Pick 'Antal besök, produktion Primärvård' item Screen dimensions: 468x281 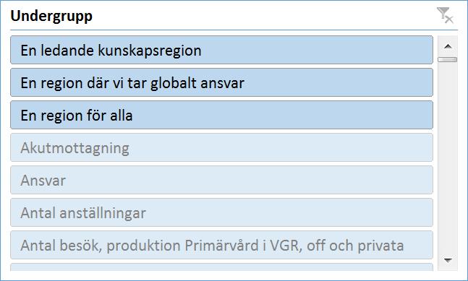tap(221, 245)
